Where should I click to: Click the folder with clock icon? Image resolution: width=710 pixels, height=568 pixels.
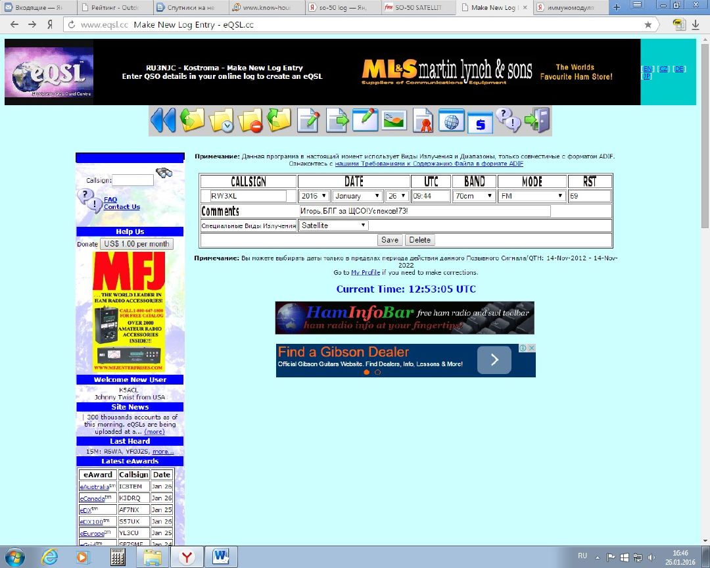[222, 120]
